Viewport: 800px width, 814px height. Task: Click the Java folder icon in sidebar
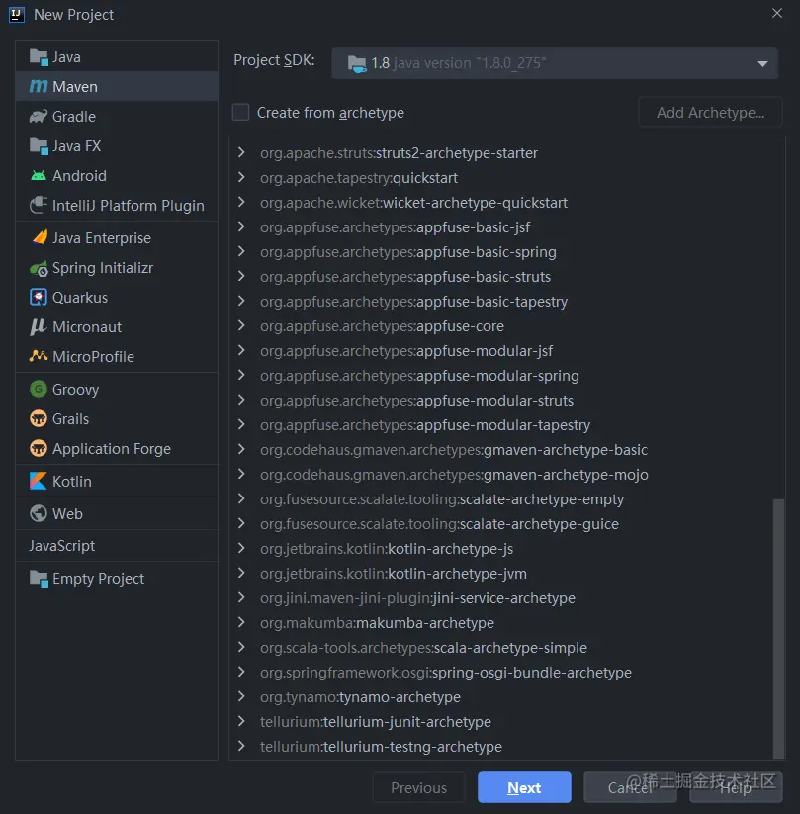(x=39, y=57)
